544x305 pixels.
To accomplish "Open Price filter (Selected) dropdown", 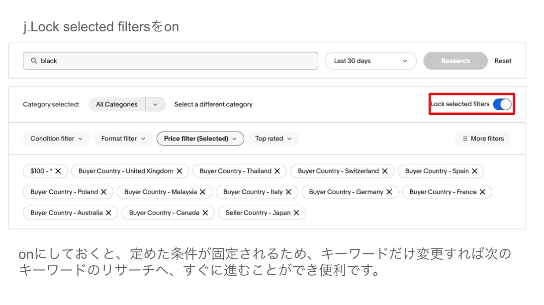I will [x=200, y=139].
